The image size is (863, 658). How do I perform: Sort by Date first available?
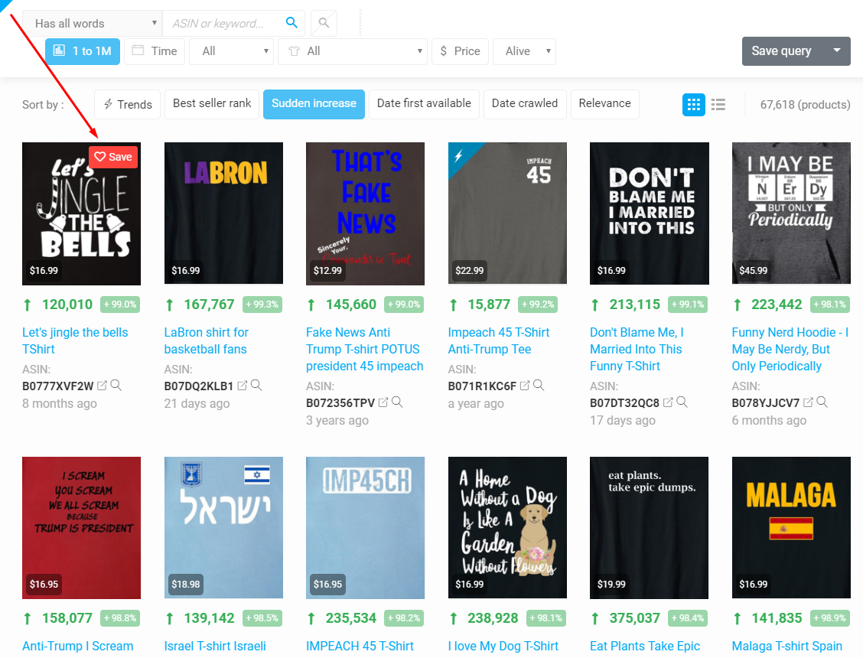[424, 104]
